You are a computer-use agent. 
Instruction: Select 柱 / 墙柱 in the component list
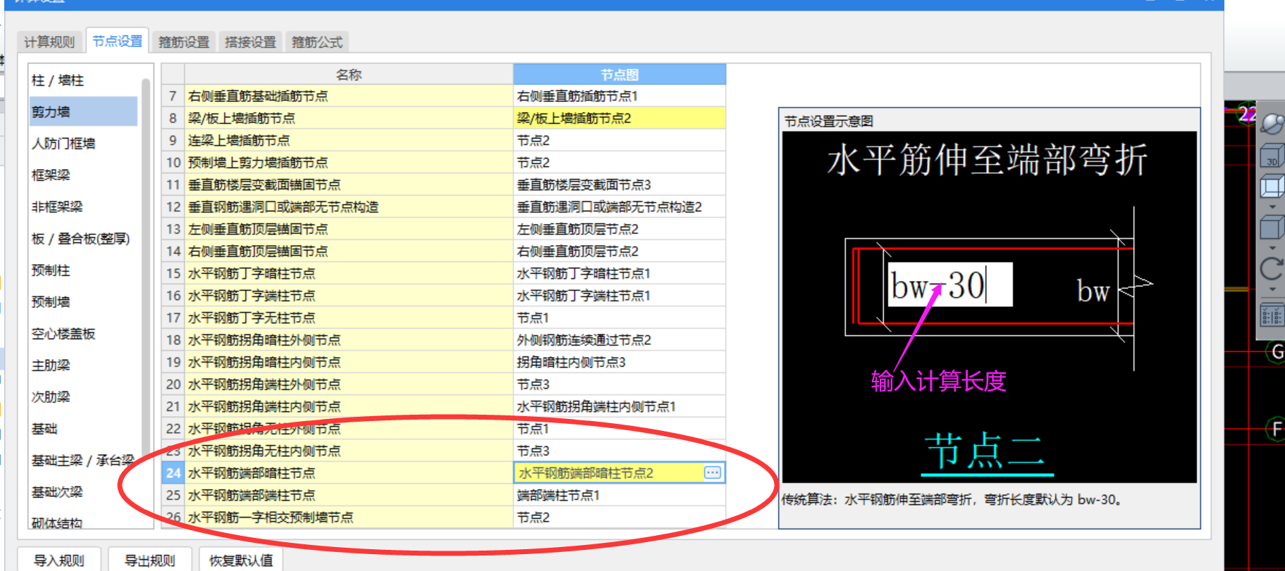point(83,80)
